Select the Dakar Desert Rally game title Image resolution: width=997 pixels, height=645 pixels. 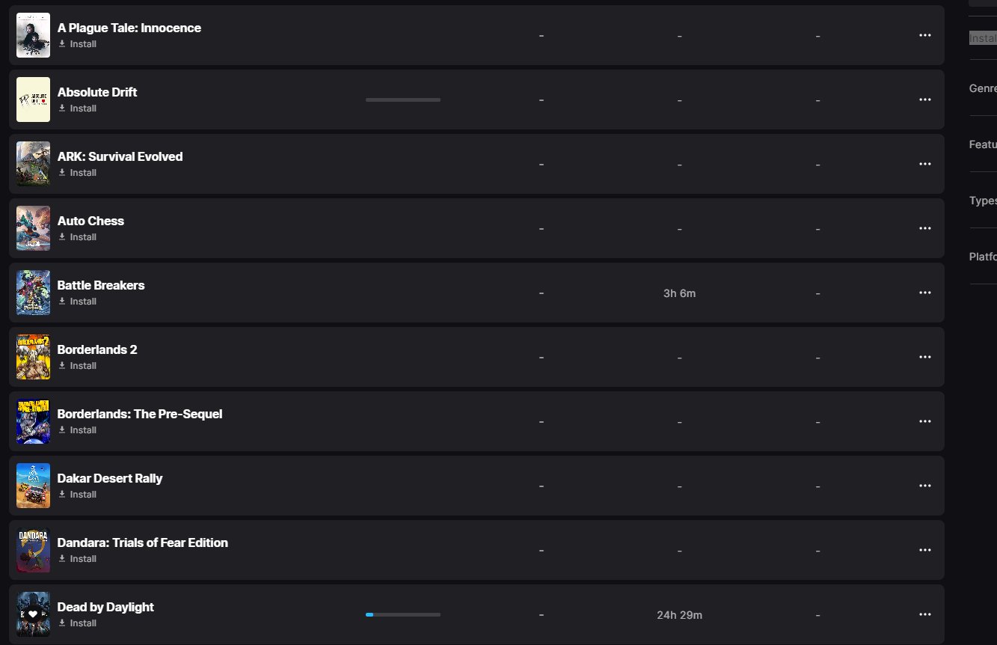[x=110, y=478]
